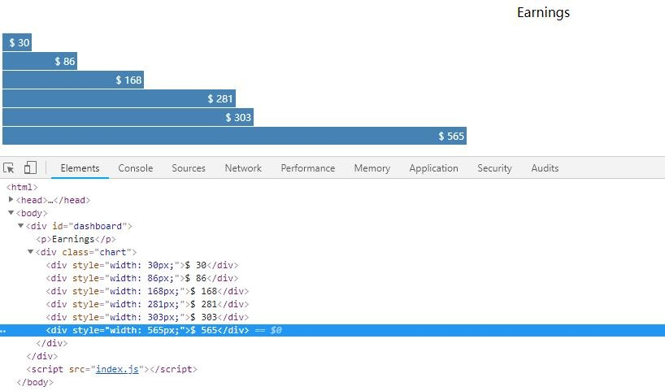Click the $ 565 chart bar
The width and height of the screenshot is (665, 391).
pyautogui.click(x=234, y=136)
